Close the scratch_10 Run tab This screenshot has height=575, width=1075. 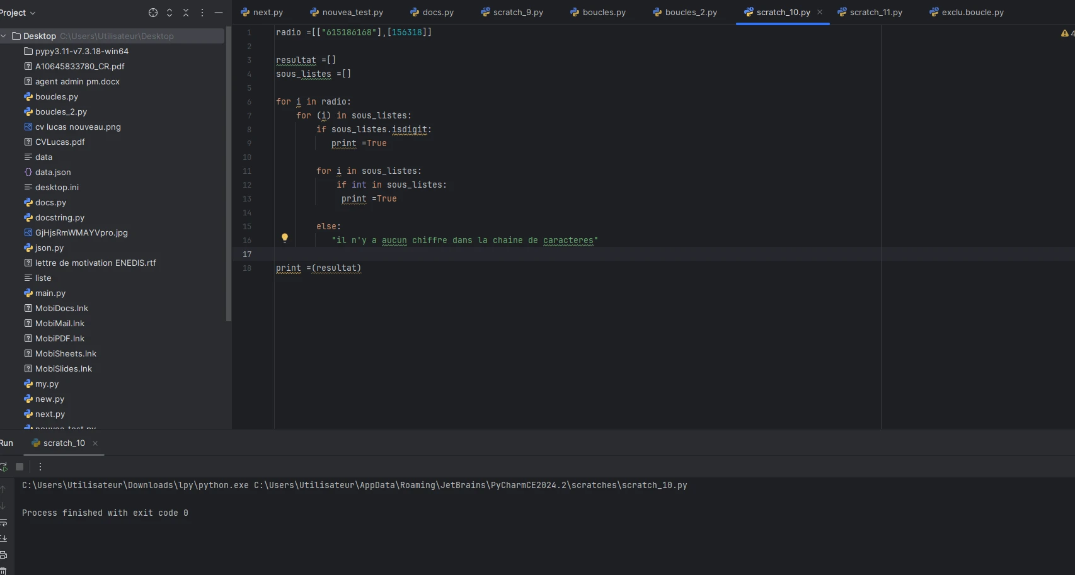tap(95, 443)
